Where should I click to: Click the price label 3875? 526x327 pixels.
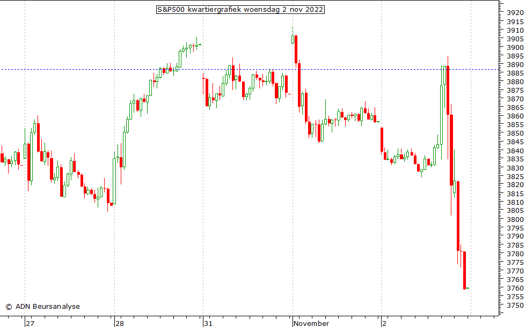515,91
